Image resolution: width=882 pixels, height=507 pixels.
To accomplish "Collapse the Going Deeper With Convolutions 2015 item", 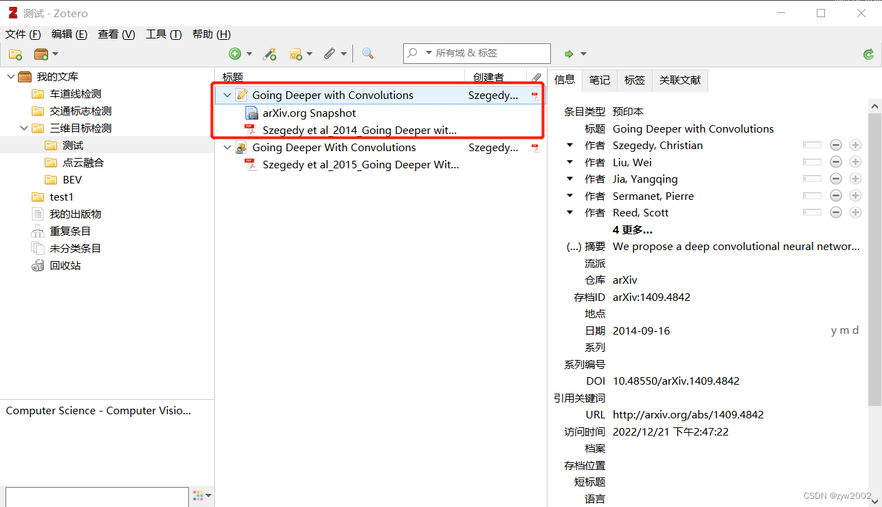I will (227, 147).
